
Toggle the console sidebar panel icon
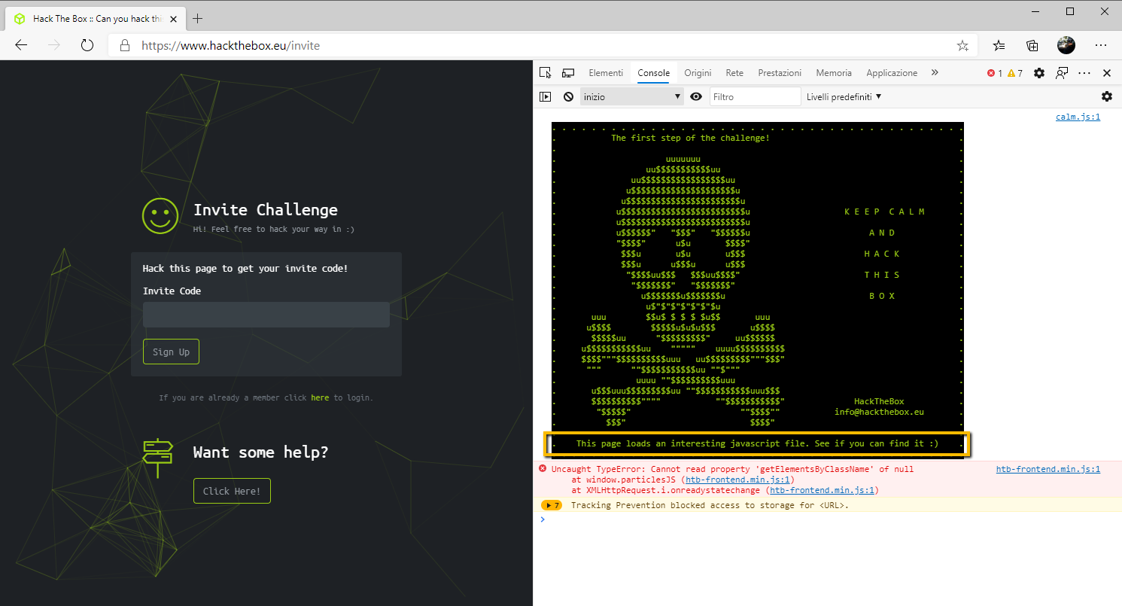tap(546, 96)
